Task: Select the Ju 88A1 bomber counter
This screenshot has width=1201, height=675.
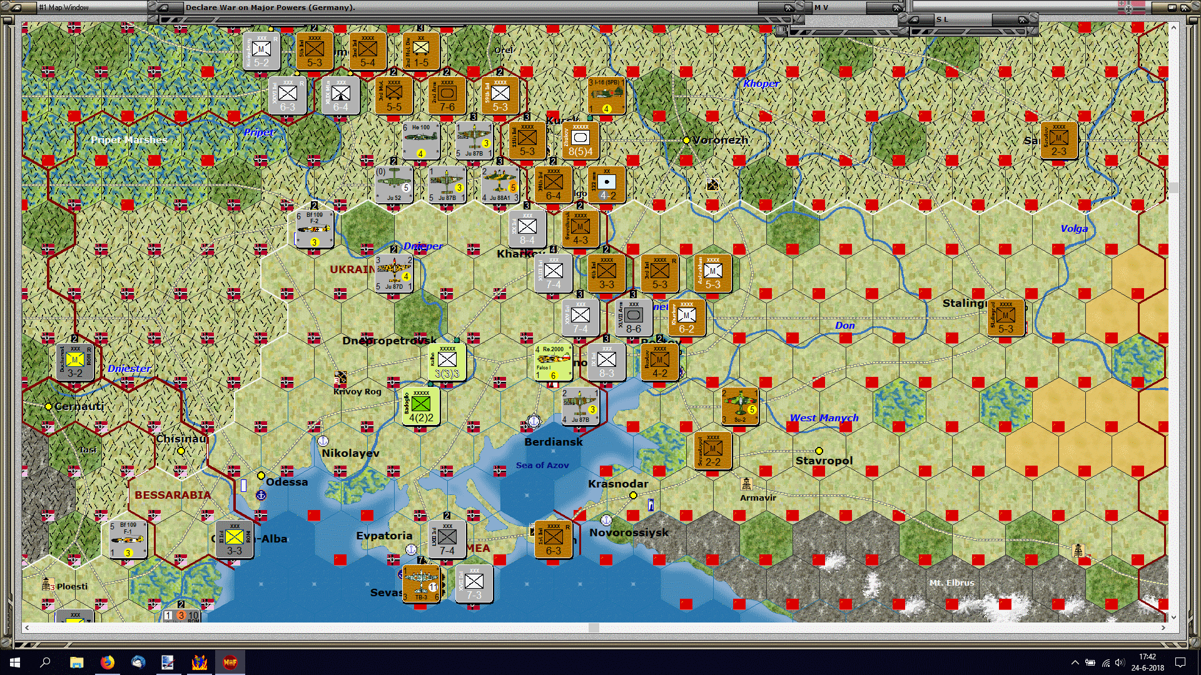Action: coord(500,184)
